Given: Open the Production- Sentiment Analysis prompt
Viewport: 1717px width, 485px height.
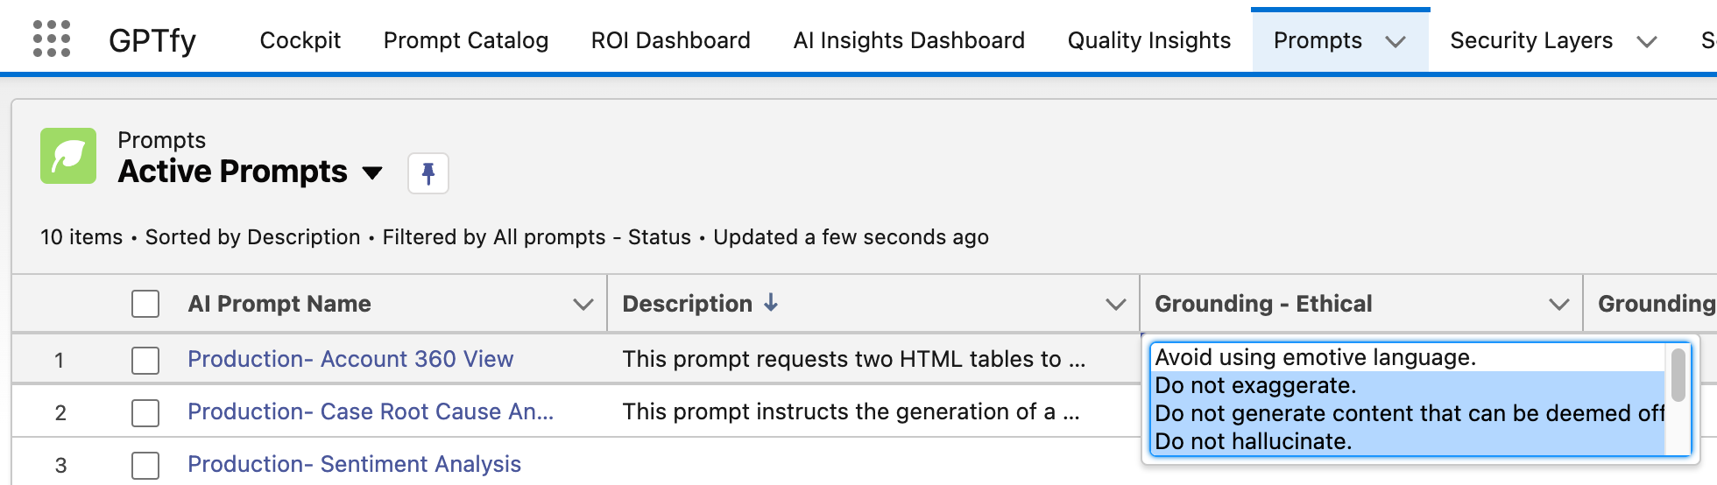Looking at the screenshot, I should (x=354, y=464).
